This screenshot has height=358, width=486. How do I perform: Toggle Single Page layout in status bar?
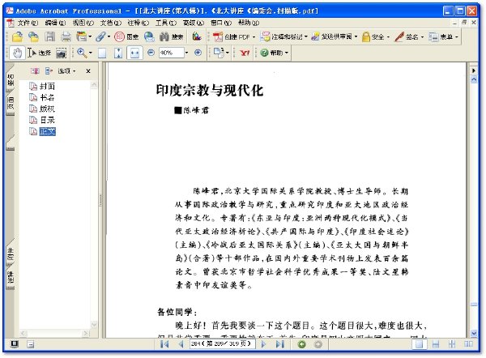tap(419, 344)
